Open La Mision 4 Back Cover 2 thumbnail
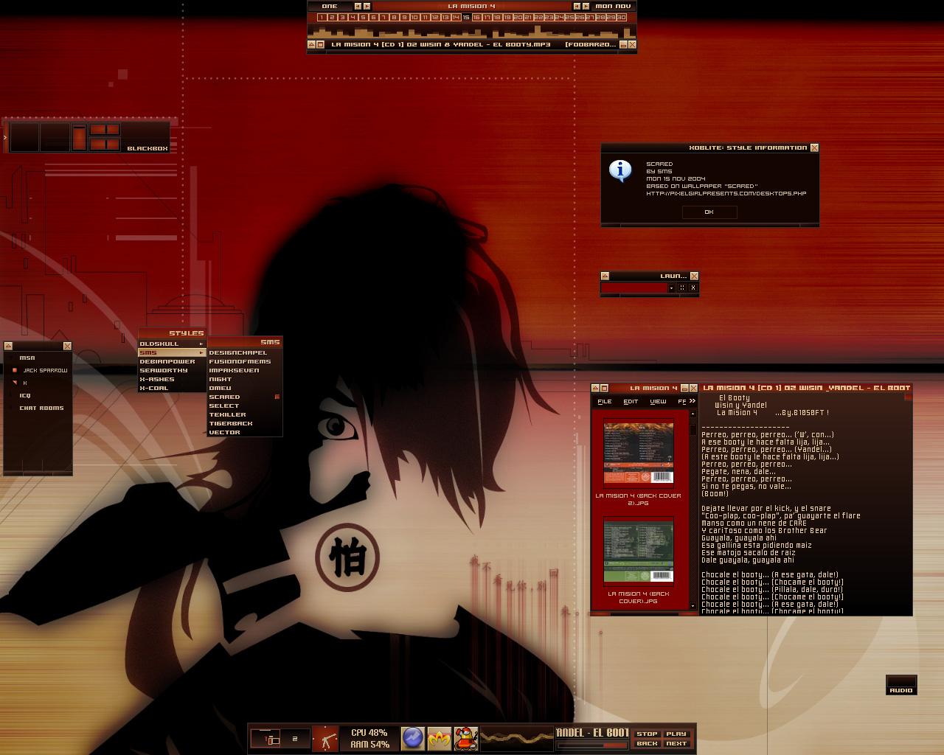Screen dimensions: 944x755 click(x=638, y=451)
